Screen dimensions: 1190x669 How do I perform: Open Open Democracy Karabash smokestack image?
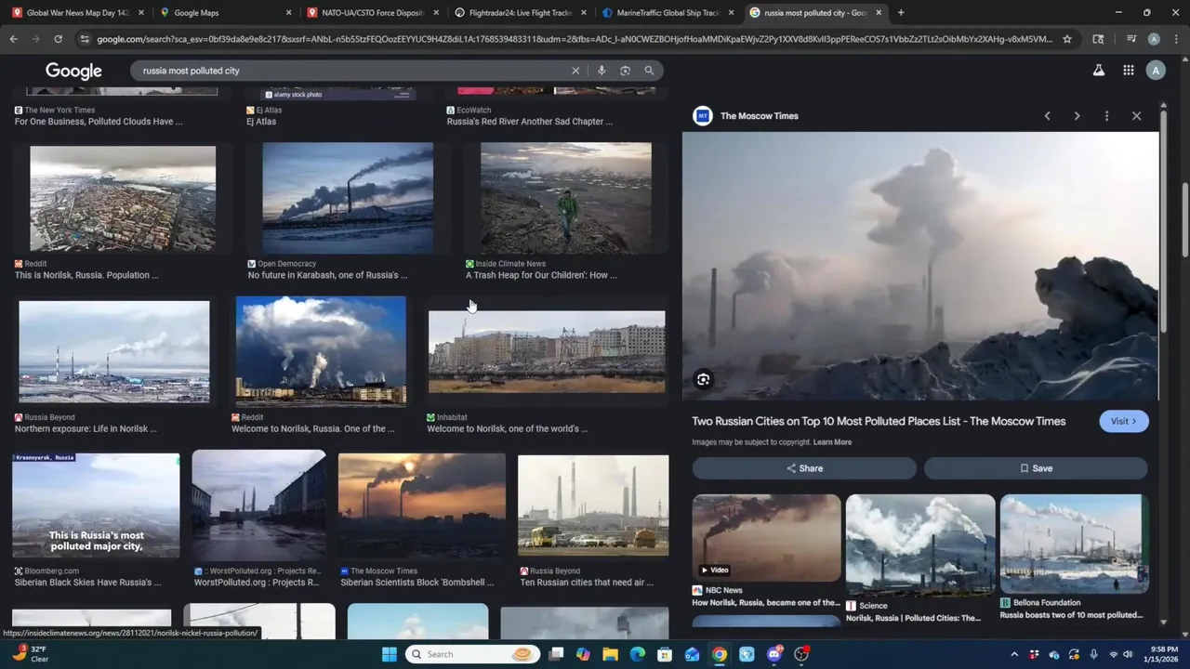click(348, 198)
